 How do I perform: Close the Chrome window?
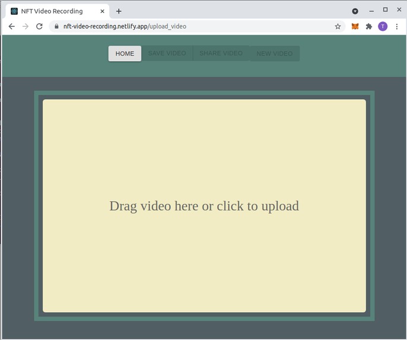(x=399, y=10)
